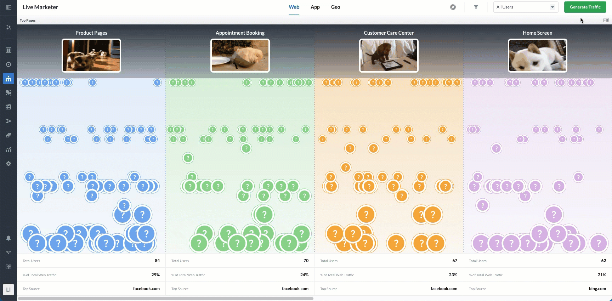Toggle the right side panel collapse icon

(x=606, y=20)
